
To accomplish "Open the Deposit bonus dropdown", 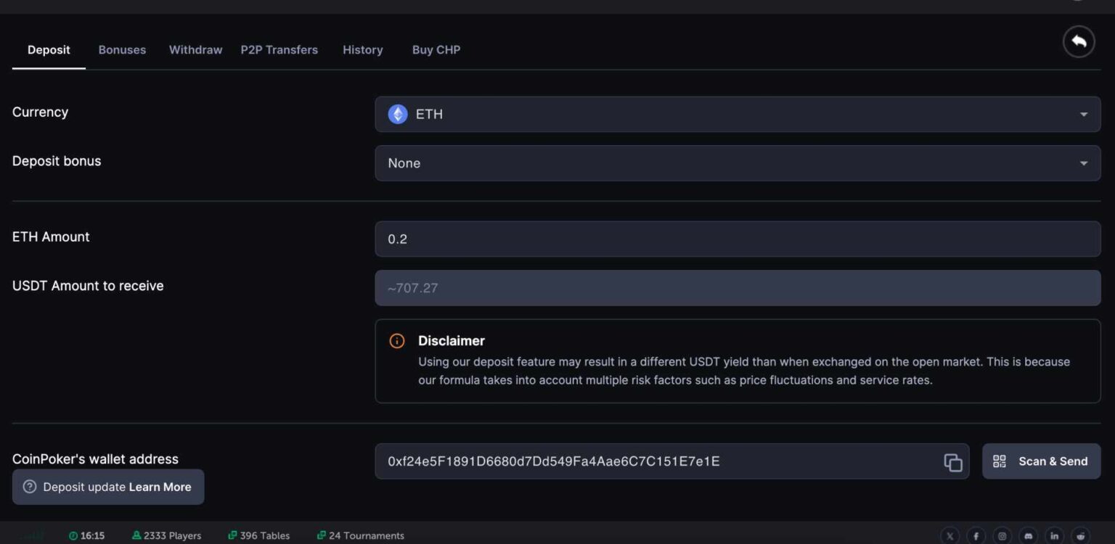I will tap(737, 163).
